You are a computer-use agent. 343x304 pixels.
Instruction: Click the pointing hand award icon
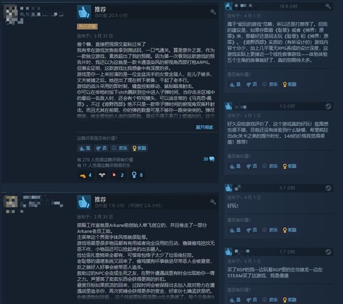pos(83,175)
